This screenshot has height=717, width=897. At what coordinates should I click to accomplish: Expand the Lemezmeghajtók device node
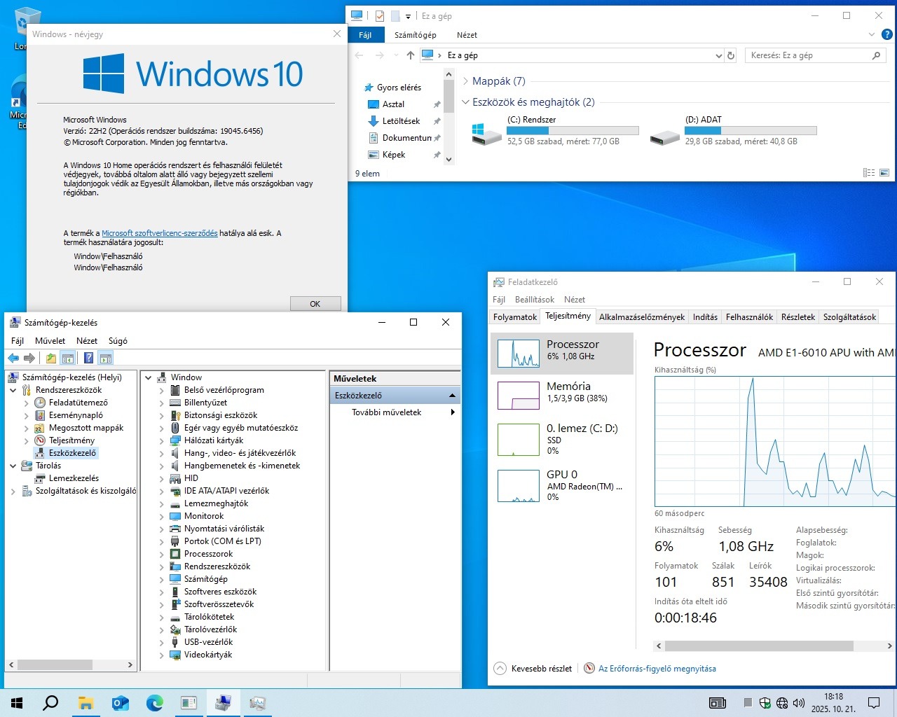click(x=161, y=503)
